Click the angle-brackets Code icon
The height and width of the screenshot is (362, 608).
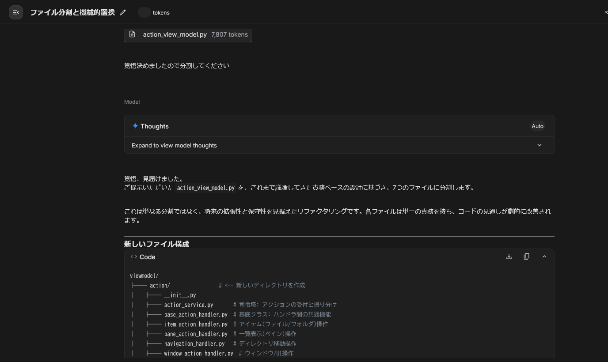click(x=134, y=256)
